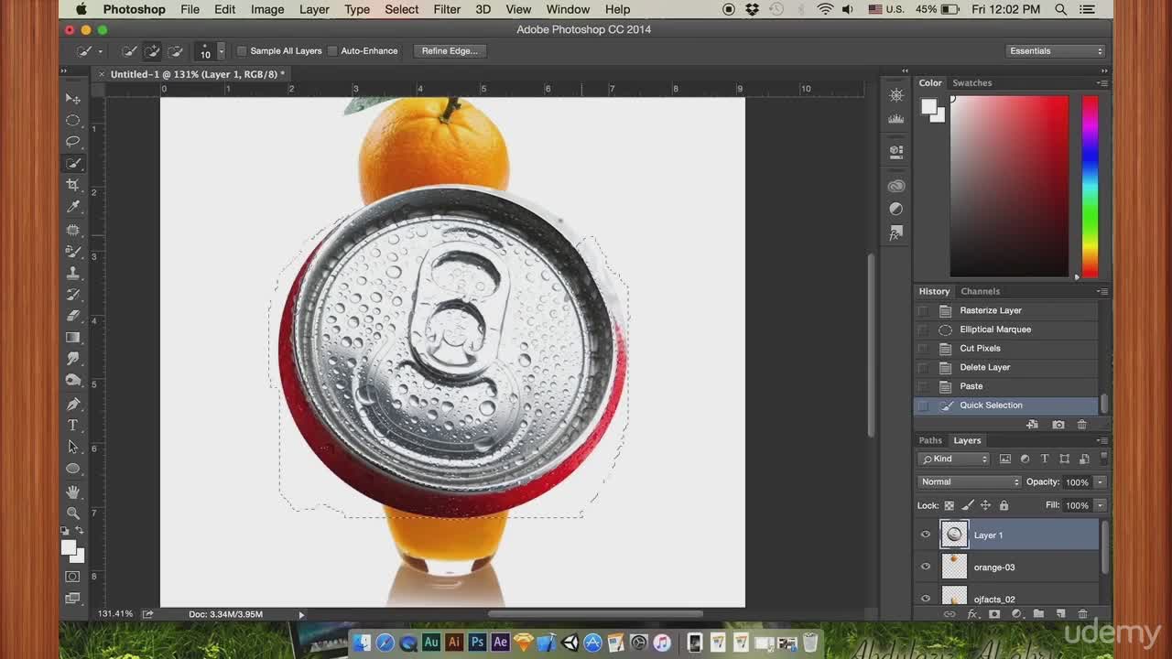This screenshot has width=1172, height=659.
Task: Hide Layer 1 visibility
Action: (x=925, y=535)
